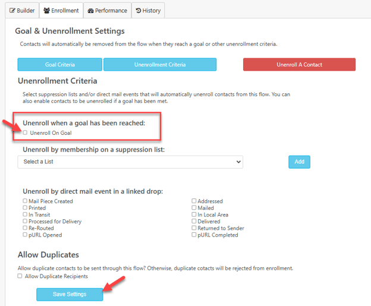The width and height of the screenshot is (371, 306).
Task: Enable Returned to Sender checkbox
Action: [x=194, y=228]
